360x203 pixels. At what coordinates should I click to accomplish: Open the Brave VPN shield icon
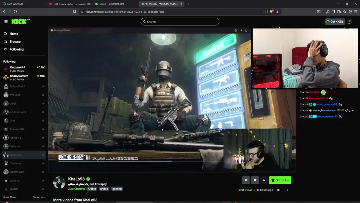350,12
